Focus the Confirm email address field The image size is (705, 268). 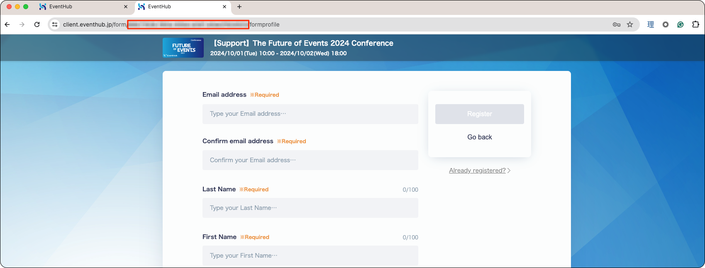[x=310, y=160]
